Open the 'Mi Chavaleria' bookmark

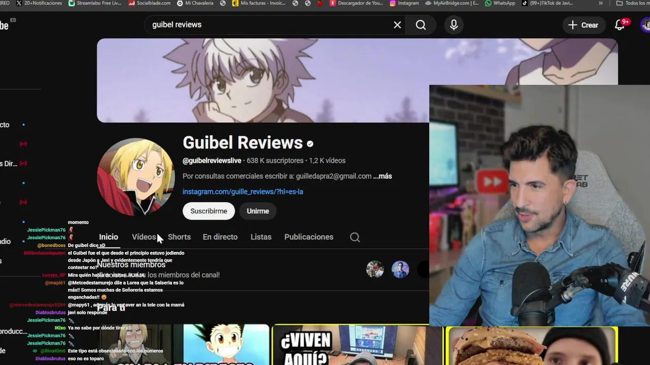(195, 3)
